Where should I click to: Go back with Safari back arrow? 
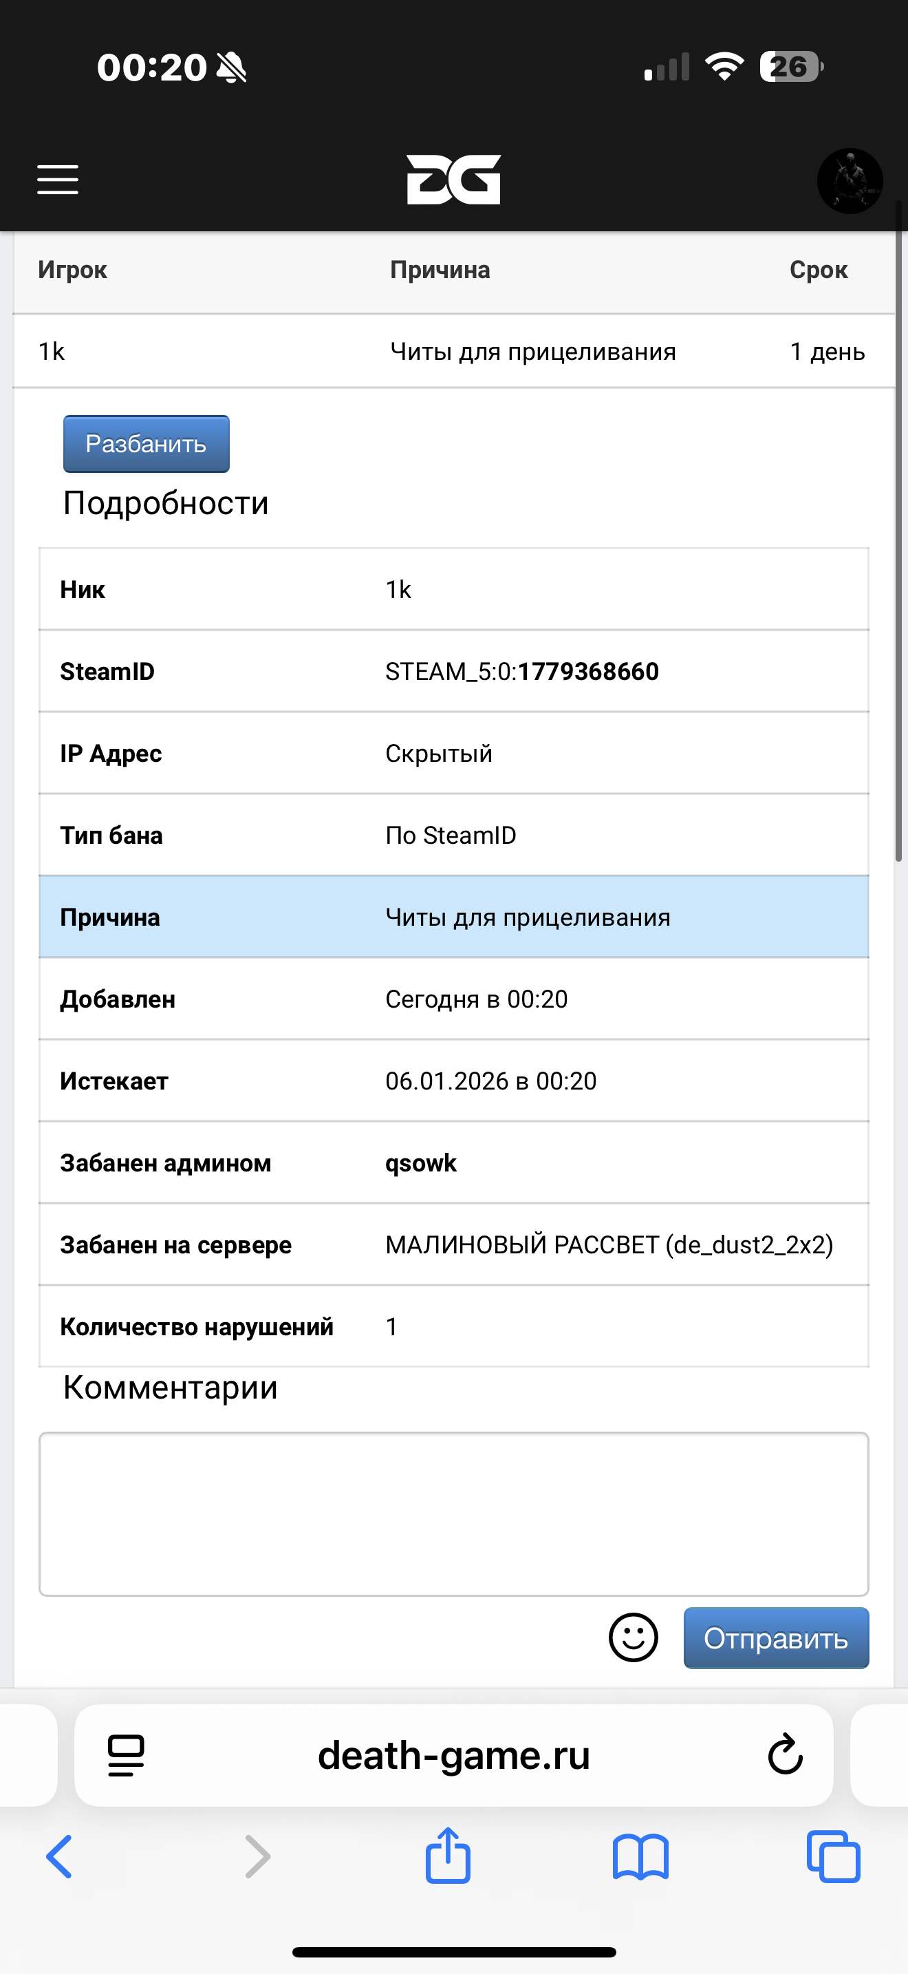pyautogui.click(x=59, y=1857)
